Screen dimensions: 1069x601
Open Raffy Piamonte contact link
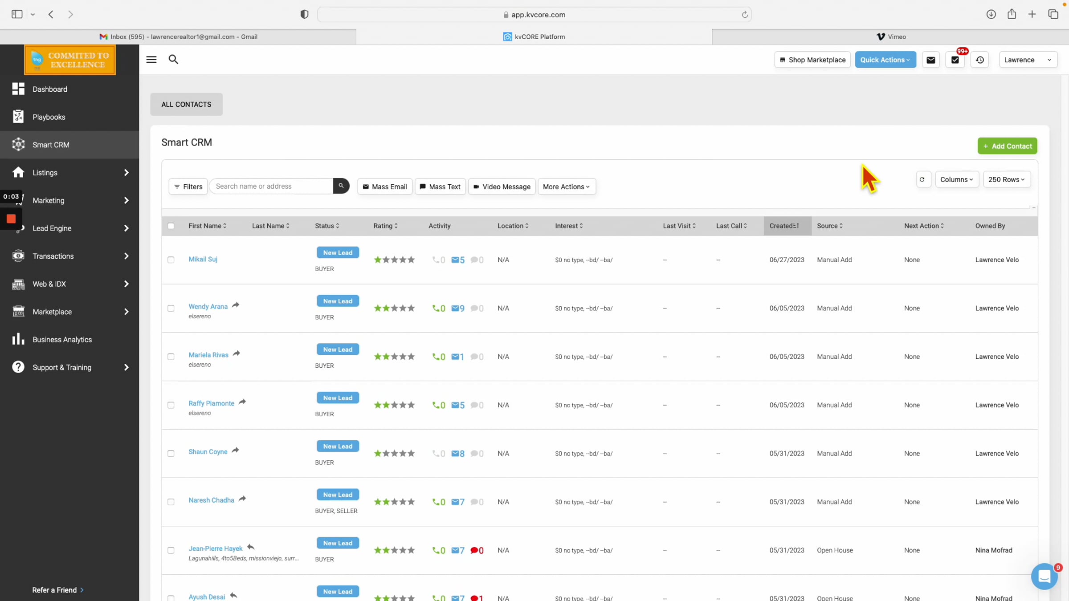click(x=211, y=403)
